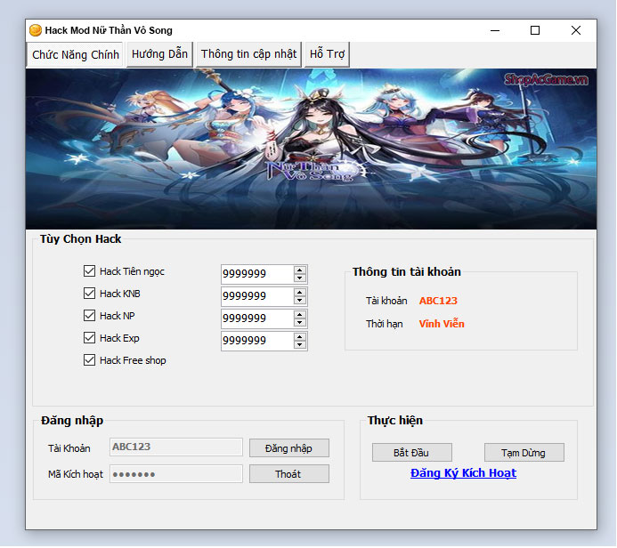Toggle the Hack KNB checkbox
Image resolution: width=617 pixels, height=548 pixels.
[89, 294]
